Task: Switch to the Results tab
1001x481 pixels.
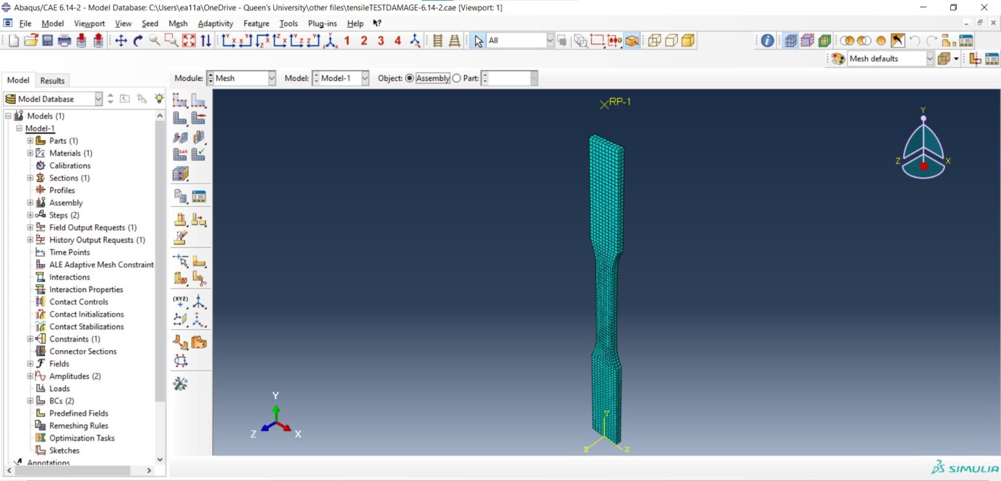Action: tap(52, 80)
